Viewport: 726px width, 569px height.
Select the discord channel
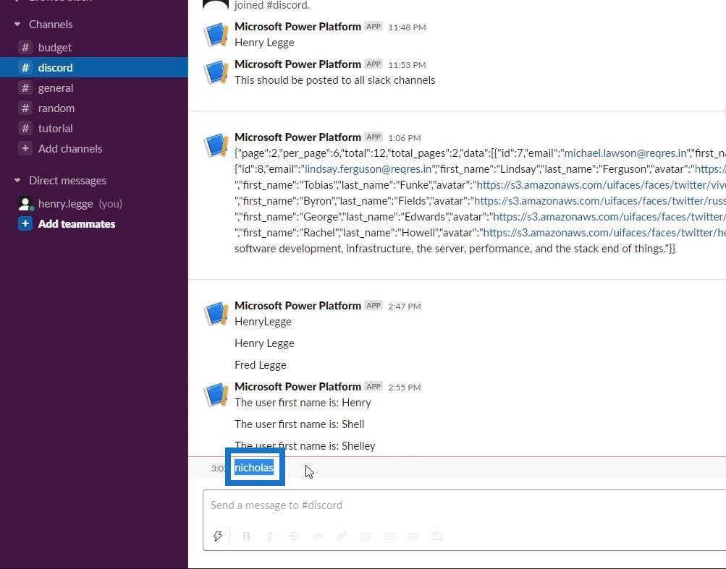pos(94,67)
